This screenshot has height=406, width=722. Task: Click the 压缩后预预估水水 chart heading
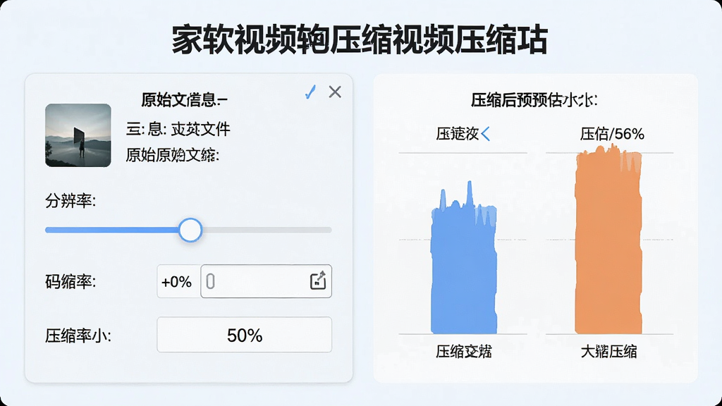(x=534, y=100)
